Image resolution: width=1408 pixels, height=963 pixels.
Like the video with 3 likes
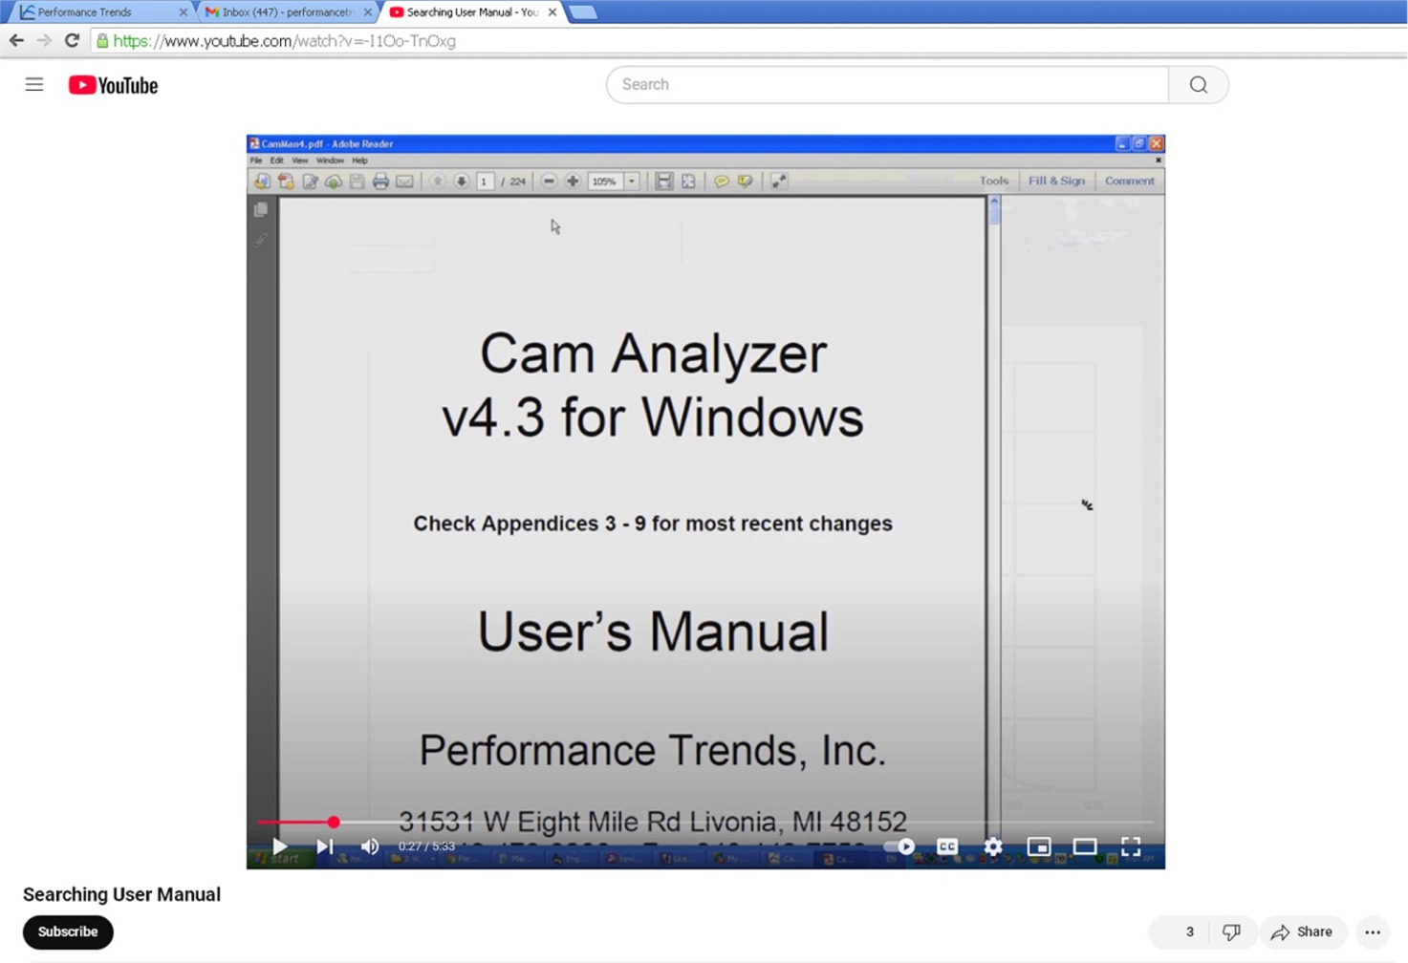click(1178, 931)
